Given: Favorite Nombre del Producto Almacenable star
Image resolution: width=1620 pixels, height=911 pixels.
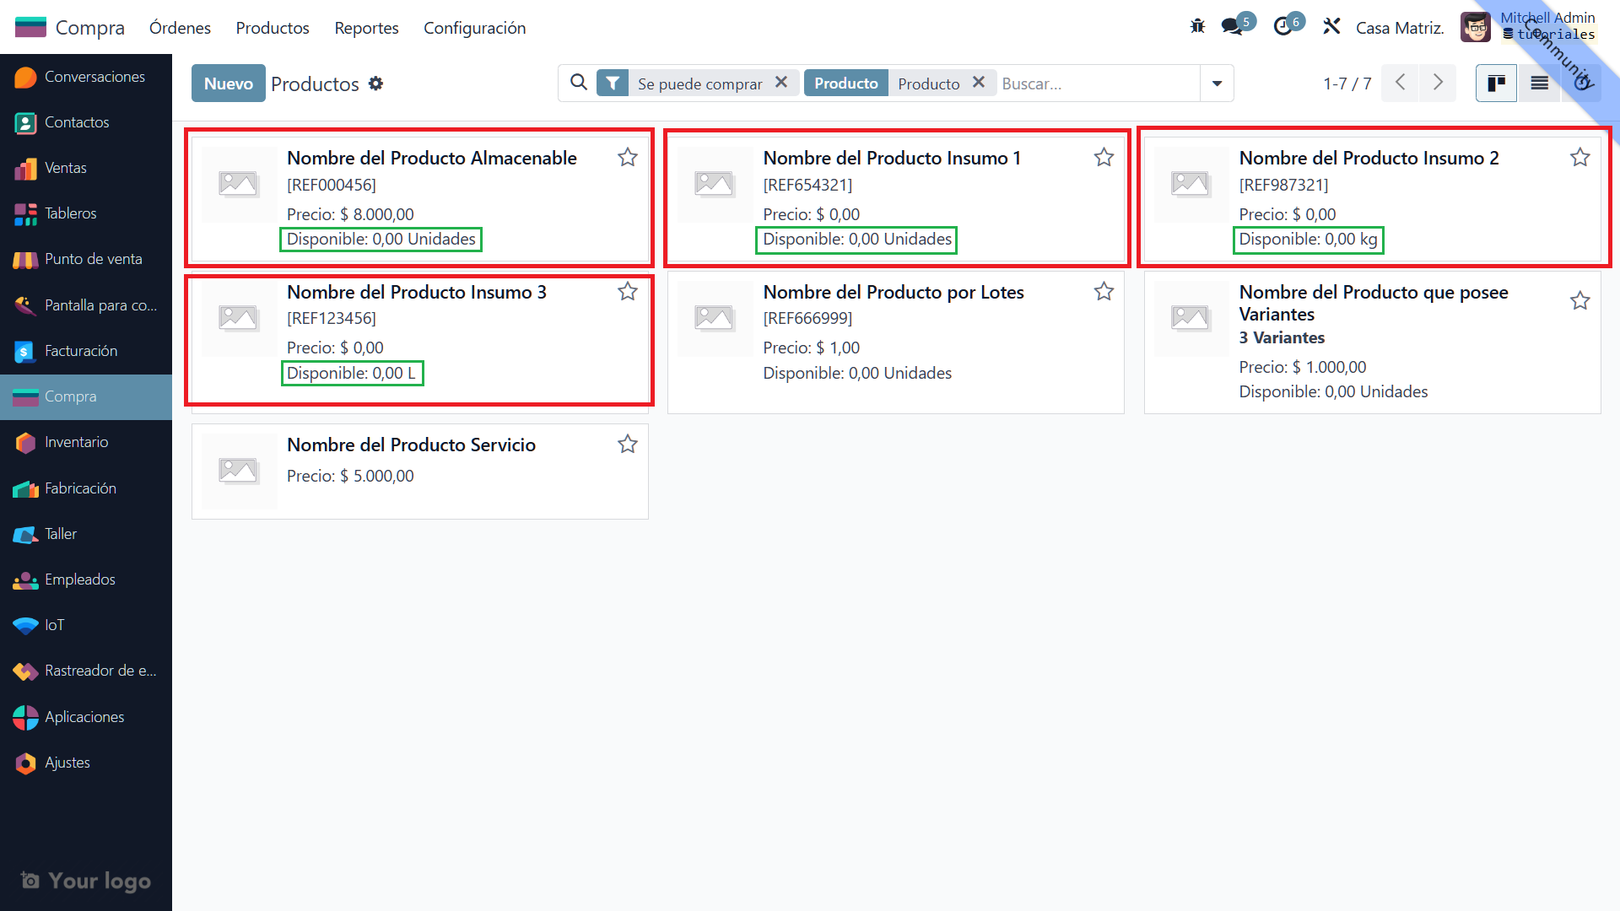Looking at the screenshot, I should pyautogui.click(x=627, y=158).
